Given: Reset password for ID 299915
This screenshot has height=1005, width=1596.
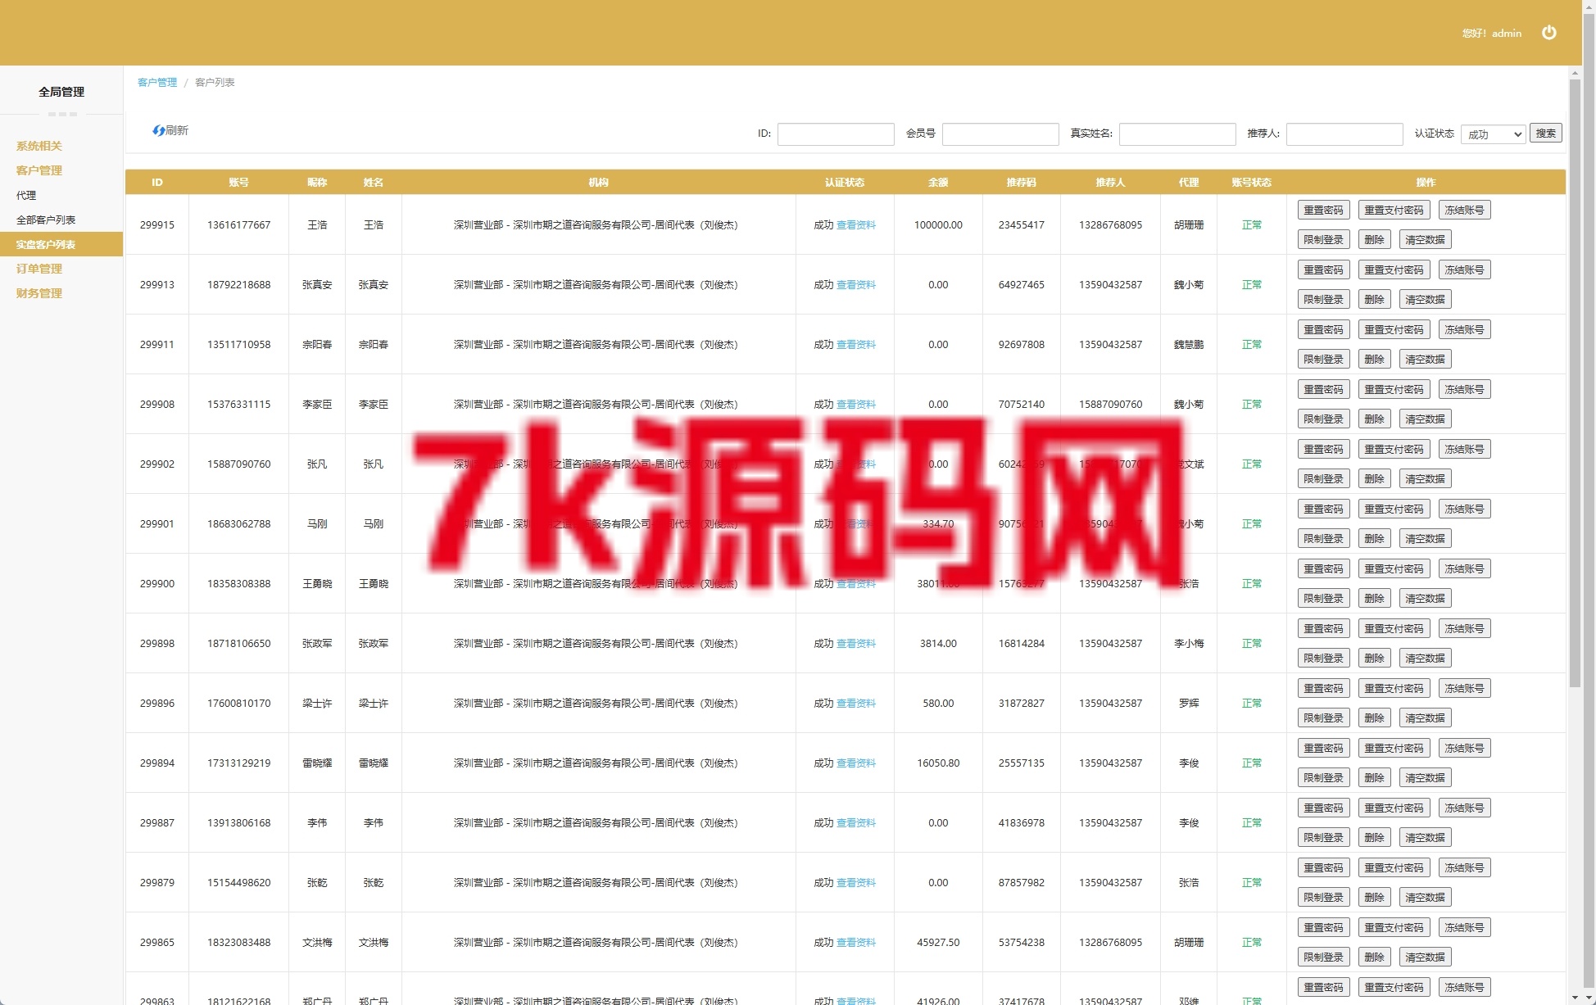Looking at the screenshot, I should [x=1323, y=210].
